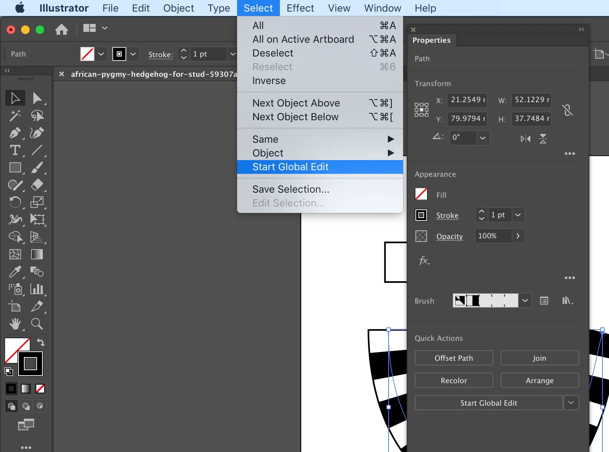Image resolution: width=609 pixels, height=452 pixels.
Task: Switch to Draw Inside mode
Action: pos(40,406)
